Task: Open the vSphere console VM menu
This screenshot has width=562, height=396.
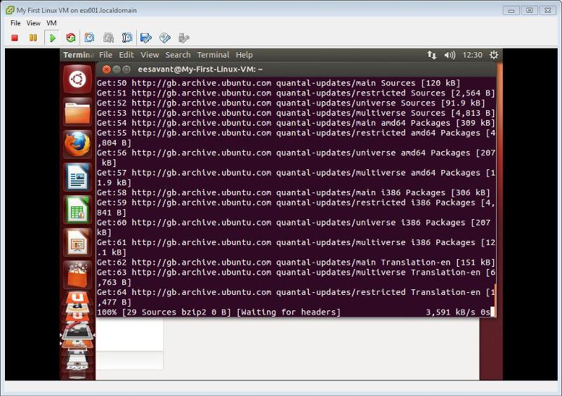Action: 51,23
